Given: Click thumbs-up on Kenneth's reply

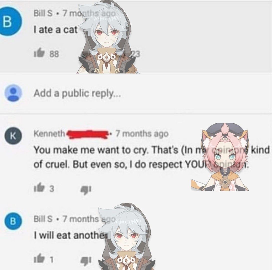Looking at the screenshot, I should [x=38, y=188].
